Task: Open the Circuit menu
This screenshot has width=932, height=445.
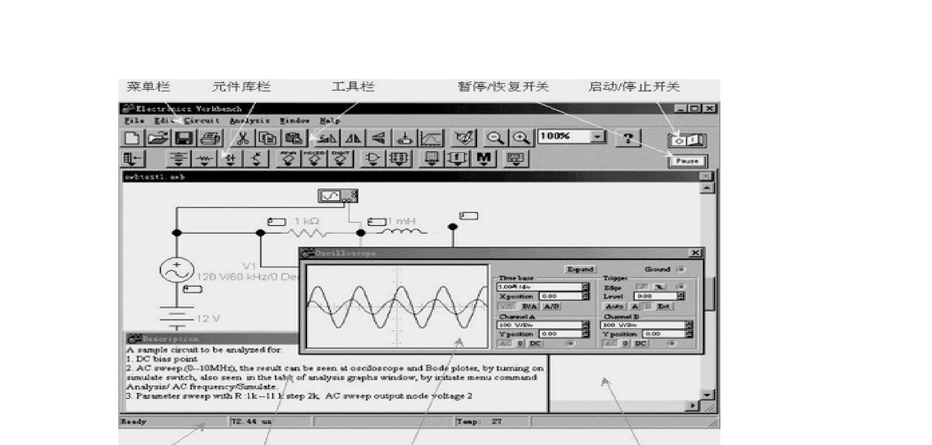Action: click(202, 121)
